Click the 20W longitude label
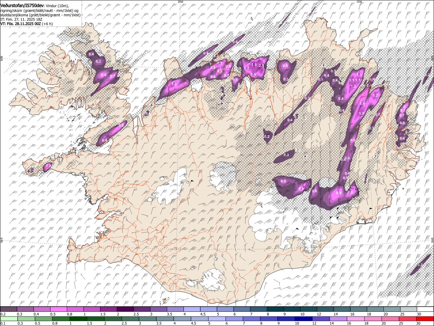The image size is (434, 326). [180, 2]
